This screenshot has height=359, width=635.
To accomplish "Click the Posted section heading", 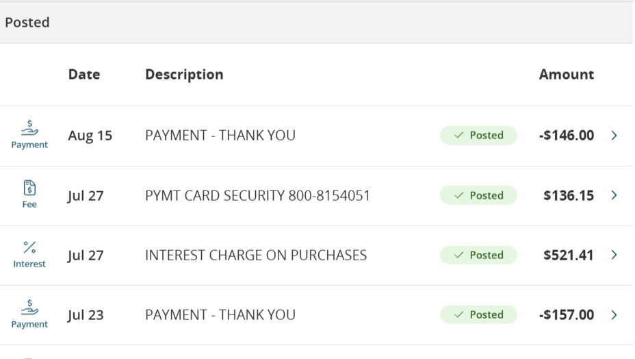I will [27, 23].
